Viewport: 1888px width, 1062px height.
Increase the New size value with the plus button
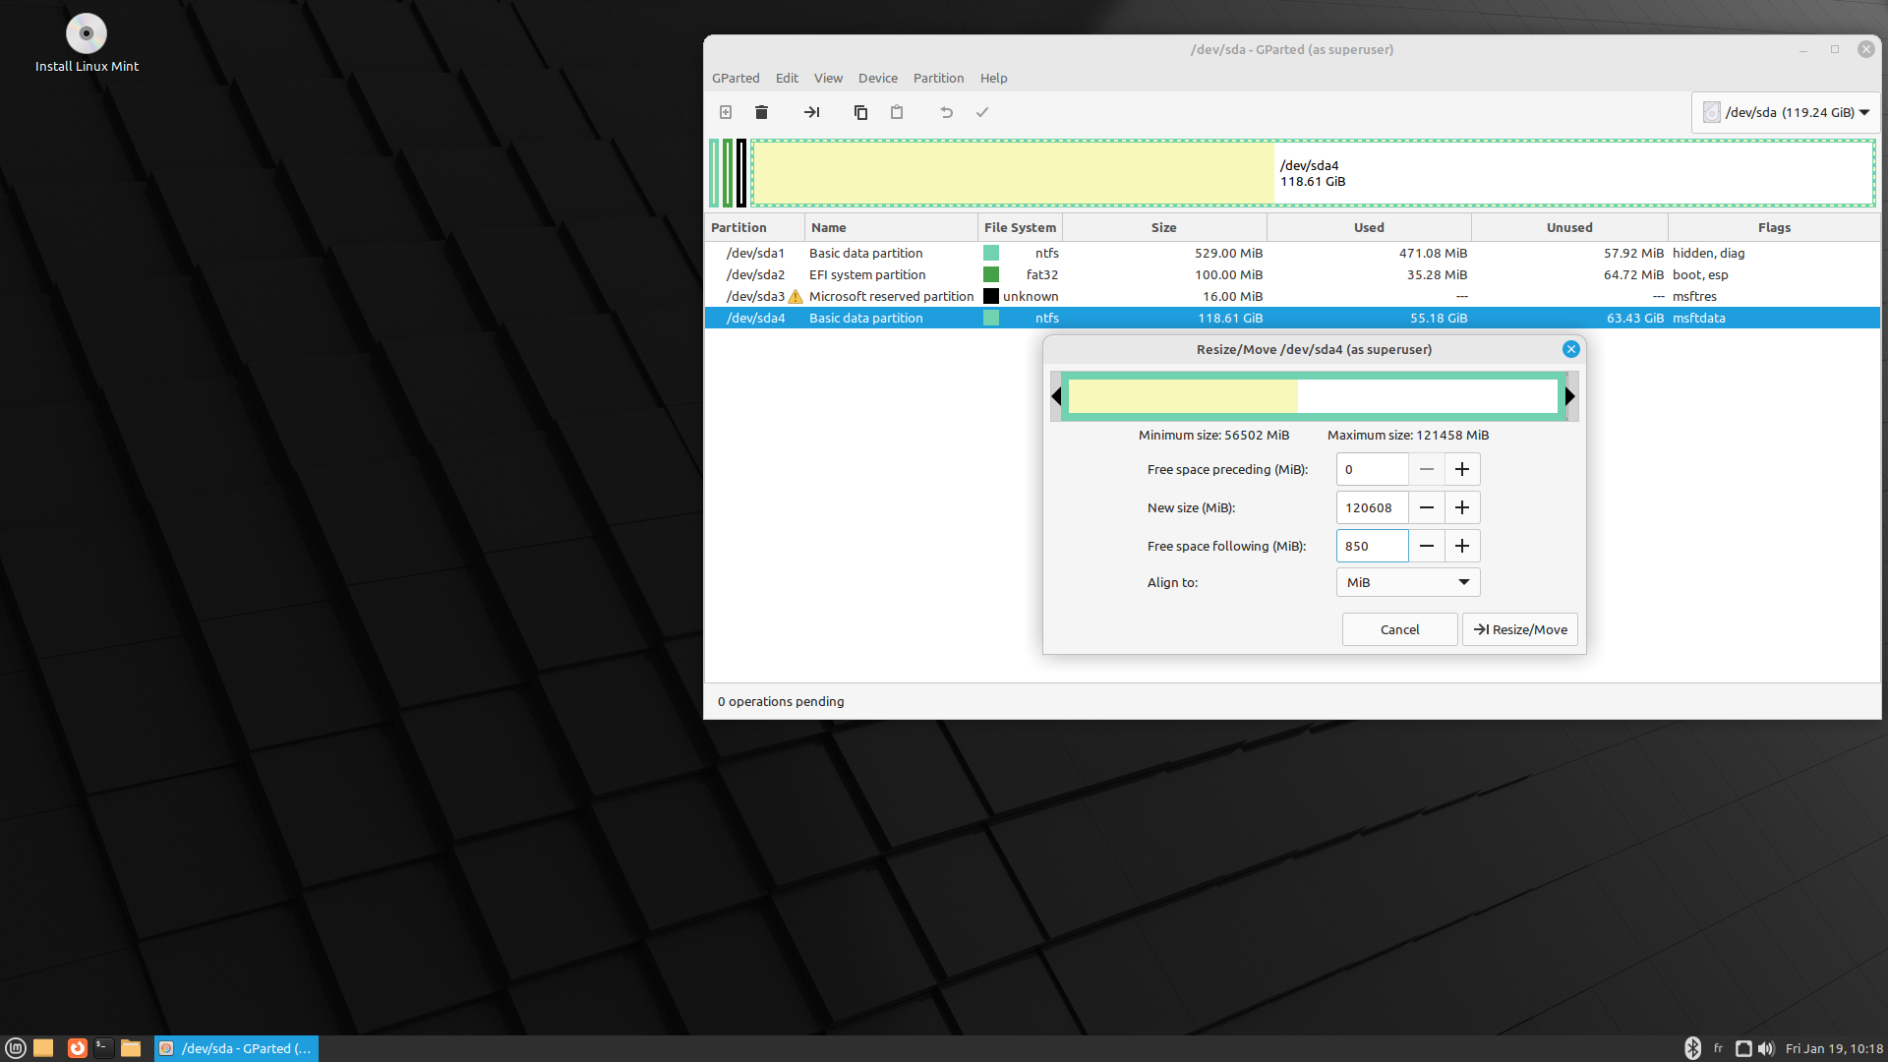coord(1462,507)
